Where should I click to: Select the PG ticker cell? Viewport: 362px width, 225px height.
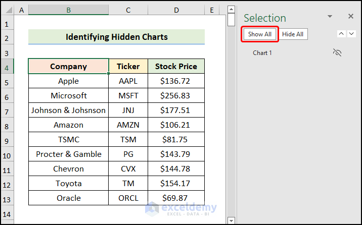tap(128, 154)
